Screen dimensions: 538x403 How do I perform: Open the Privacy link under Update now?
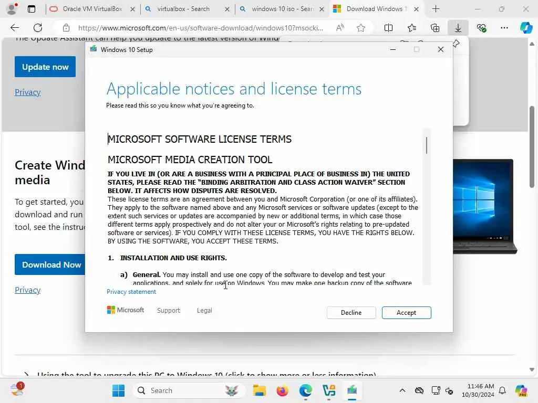pos(28,92)
